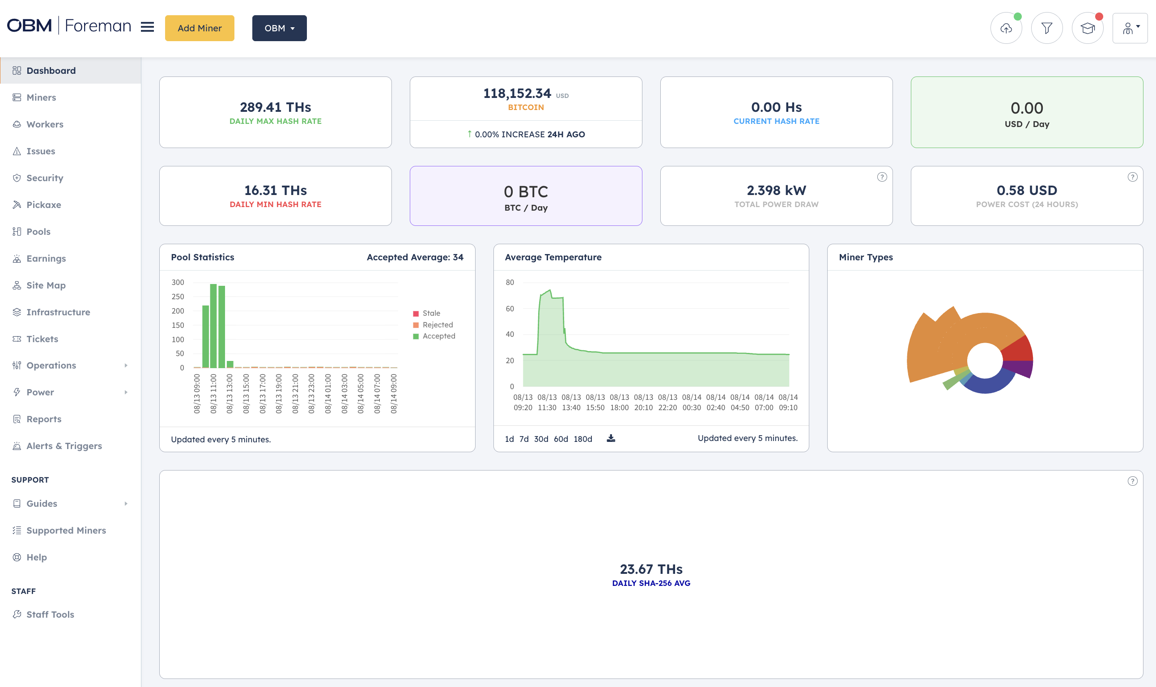
Task: Click the Daily Max Hash Rate card
Action: 276,112
